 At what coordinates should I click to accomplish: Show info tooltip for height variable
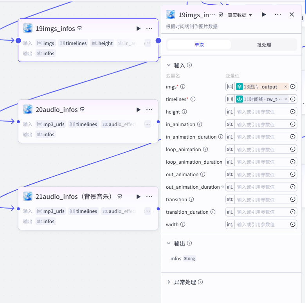tap(184, 112)
